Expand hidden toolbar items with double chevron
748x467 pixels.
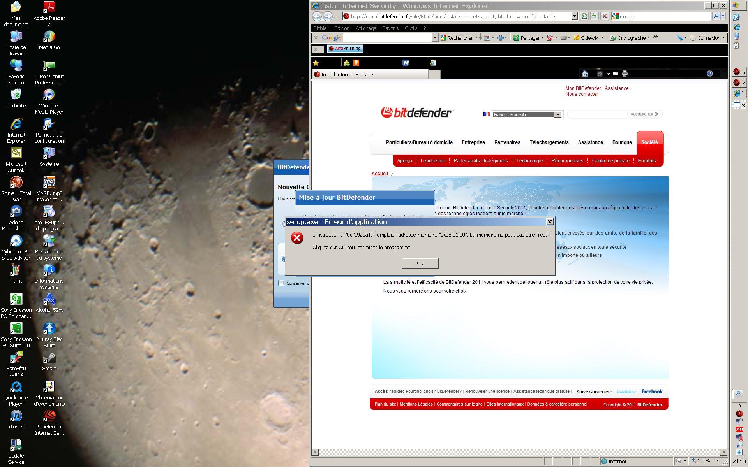[x=655, y=37]
